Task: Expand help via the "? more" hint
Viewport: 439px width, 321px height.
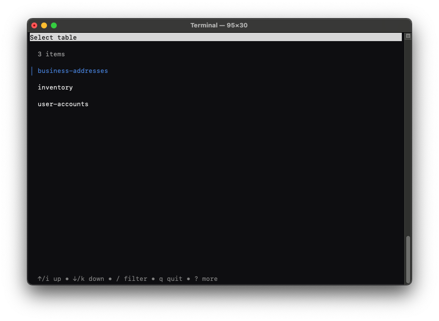Action: pyautogui.click(x=206, y=279)
